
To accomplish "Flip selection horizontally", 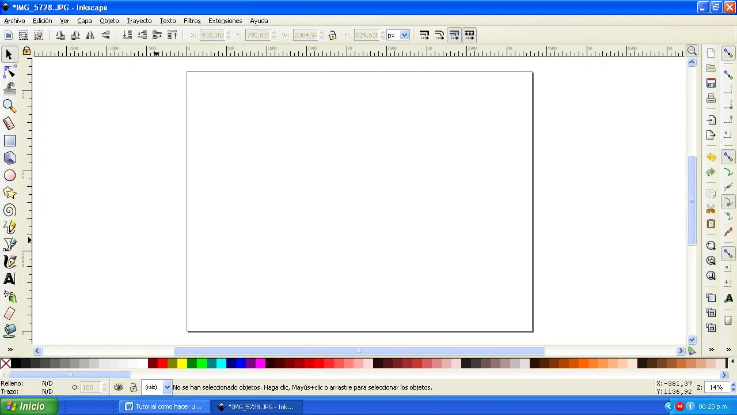I will pos(90,35).
